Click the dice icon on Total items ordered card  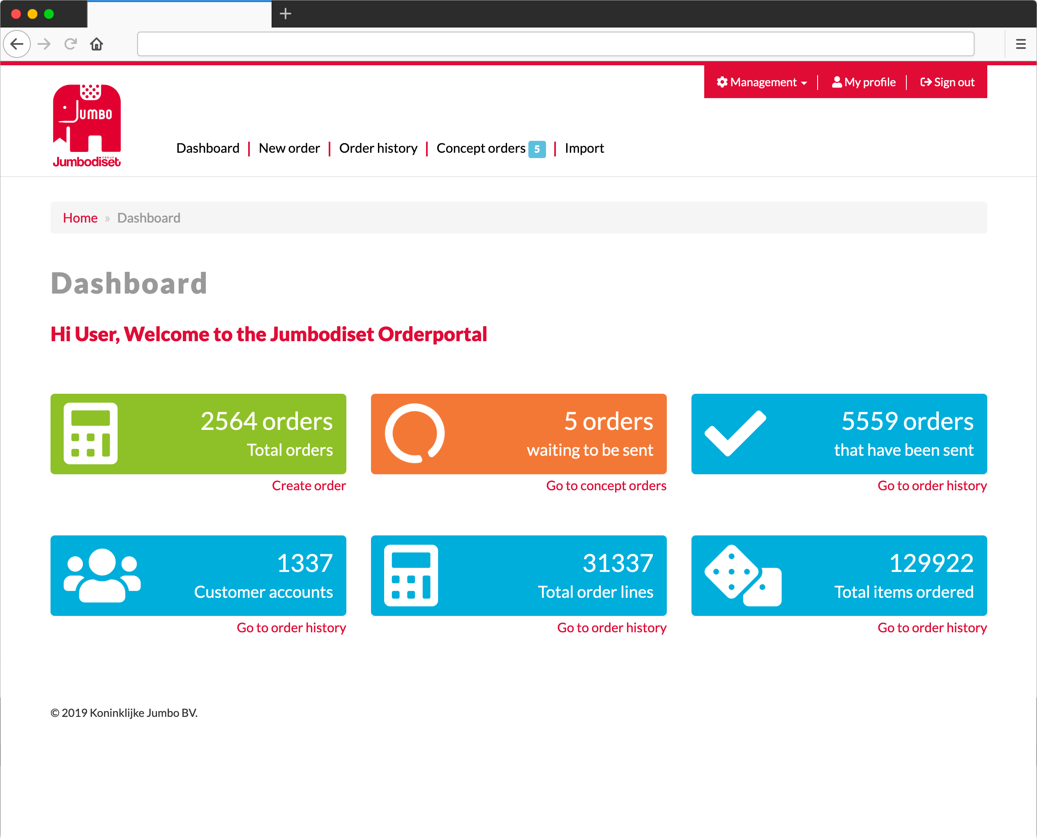point(743,575)
